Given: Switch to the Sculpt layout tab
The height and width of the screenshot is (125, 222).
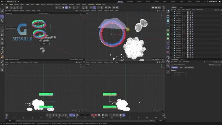Looking at the screenshot, I should tap(148, 1).
